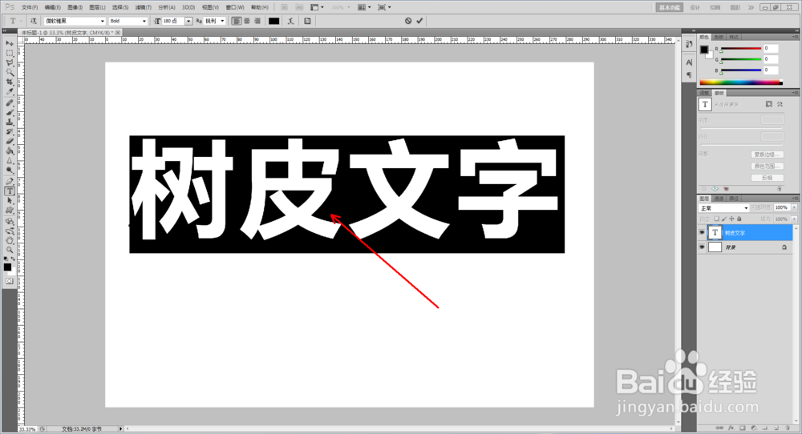Open the 编辑(E) menu
Image resolution: width=802 pixels, height=434 pixels.
52,7
